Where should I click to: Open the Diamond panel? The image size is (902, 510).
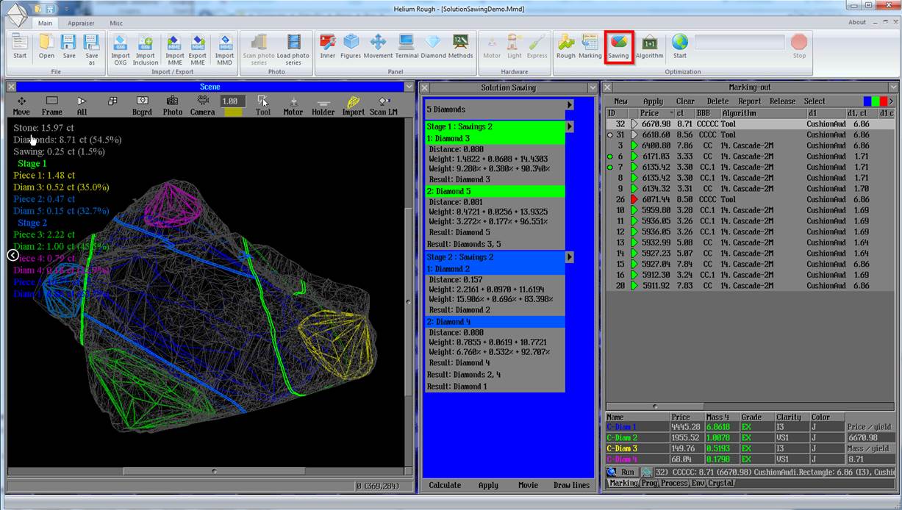433,44
